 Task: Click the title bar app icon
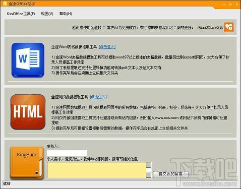[5, 4]
